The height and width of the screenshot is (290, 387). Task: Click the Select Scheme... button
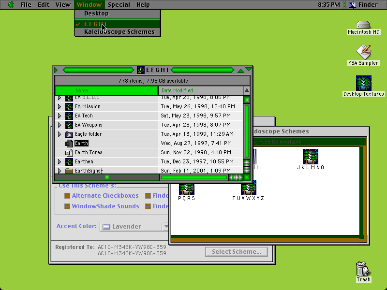(237, 251)
